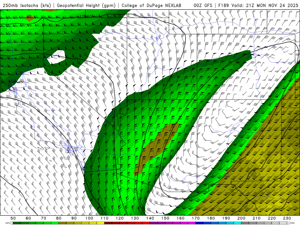This screenshot has height=225, width=300.
Task: Click the white hole inside the northwest green area
Action: [x=56, y=57]
